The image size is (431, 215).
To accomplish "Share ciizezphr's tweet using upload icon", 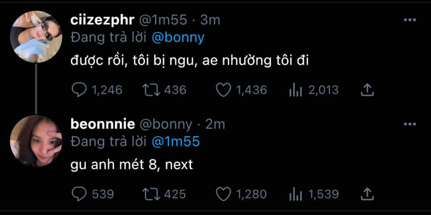I will pyautogui.click(x=367, y=90).
